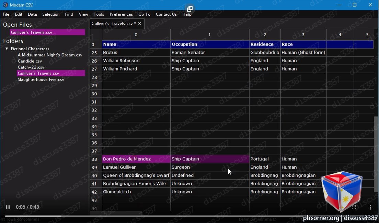Viewport: 379px width, 223px height.
Task: Select row header 25
Action: click(x=96, y=52)
